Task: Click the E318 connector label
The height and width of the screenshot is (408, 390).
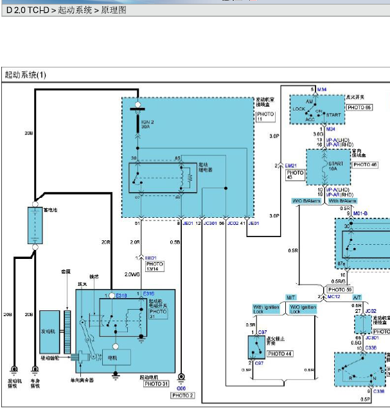Action: pos(121,296)
